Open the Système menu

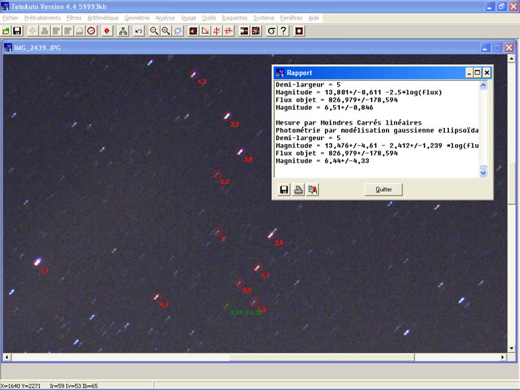(263, 18)
